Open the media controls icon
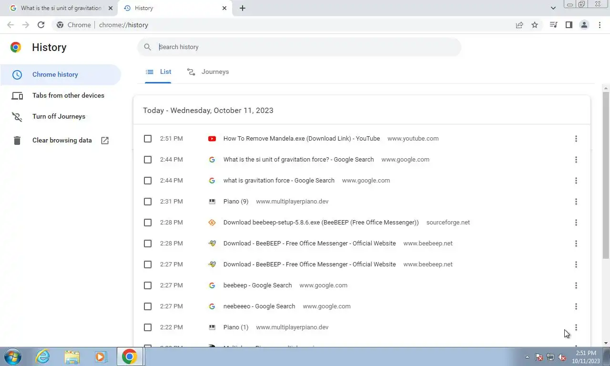The image size is (610, 366). [553, 25]
